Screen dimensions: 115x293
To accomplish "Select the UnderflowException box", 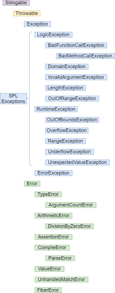I will (x=69, y=152).
